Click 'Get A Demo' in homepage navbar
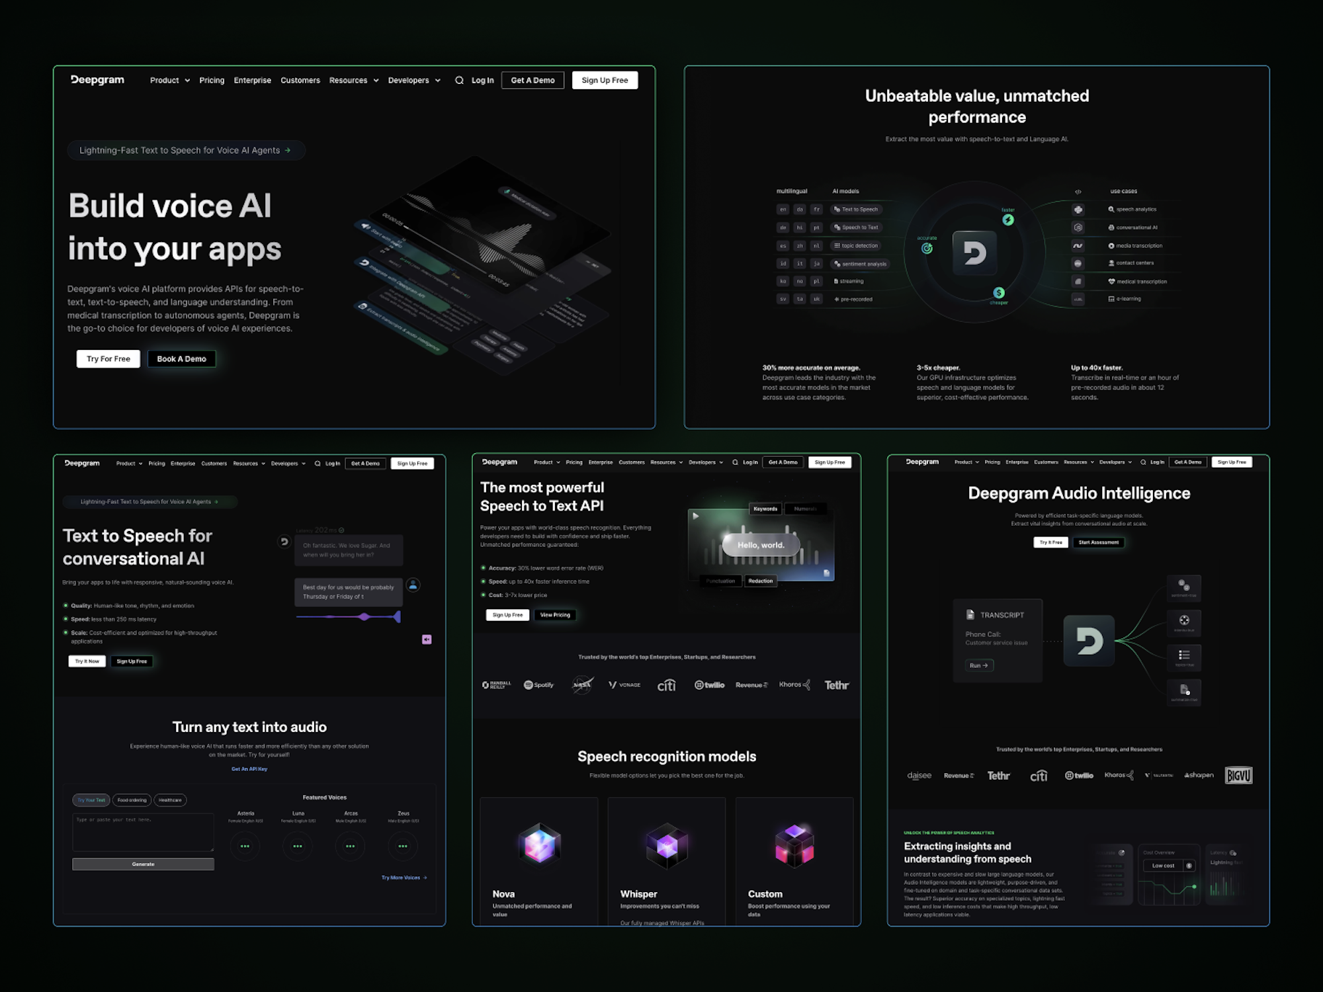The width and height of the screenshot is (1323, 992). [x=533, y=81]
